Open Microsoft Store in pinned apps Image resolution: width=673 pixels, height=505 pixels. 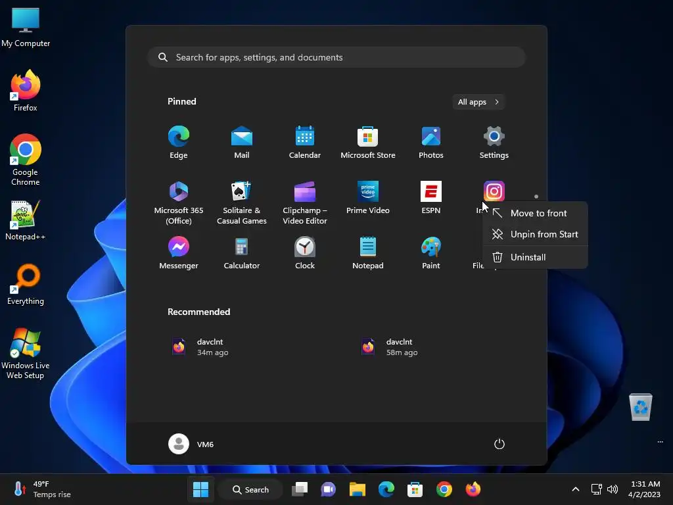(x=368, y=143)
